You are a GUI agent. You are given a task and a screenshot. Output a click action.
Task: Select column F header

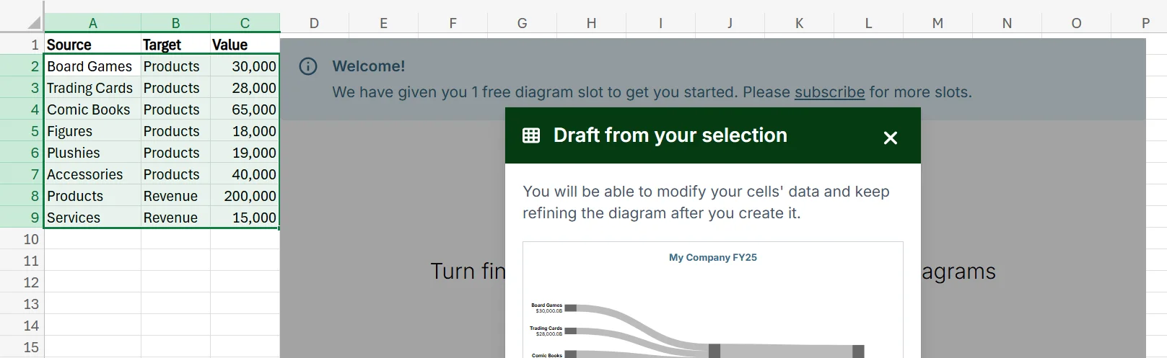453,23
